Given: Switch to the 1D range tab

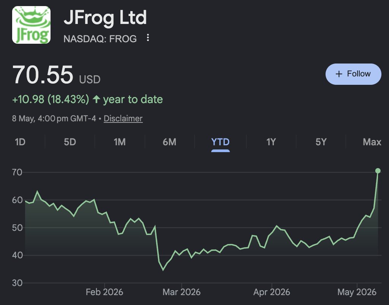Looking at the screenshot, I should click(20, 142).
